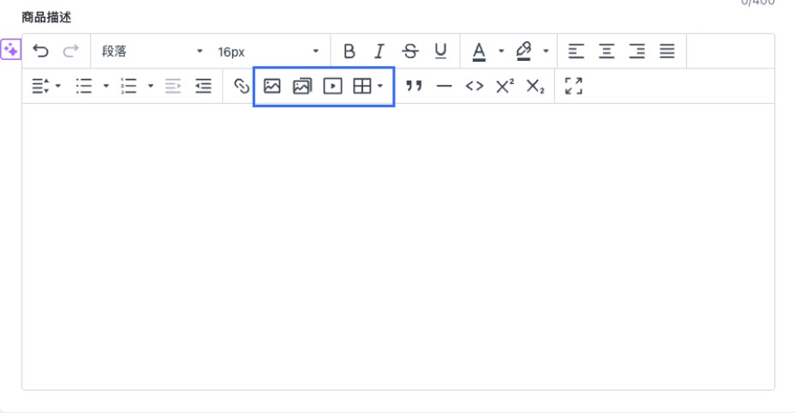The width and height of the screenshot is (795, 413).
Task: Insert a code block with brackets icon
Action: (474, 86)
